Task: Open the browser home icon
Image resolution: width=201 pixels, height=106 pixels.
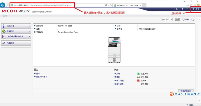Action: coord(187,5)
